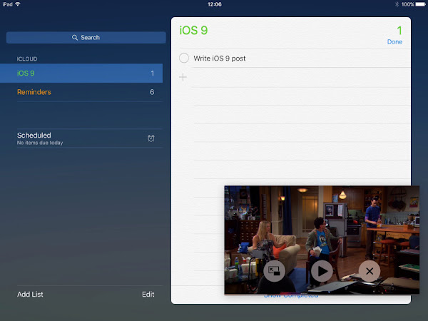The image size is (428, 321).
Task: Open the Scheduled section
Action: (90, 138)
